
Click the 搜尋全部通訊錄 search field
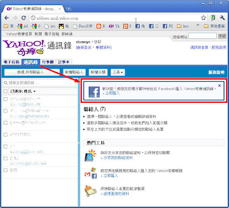[x=40, y=83]
